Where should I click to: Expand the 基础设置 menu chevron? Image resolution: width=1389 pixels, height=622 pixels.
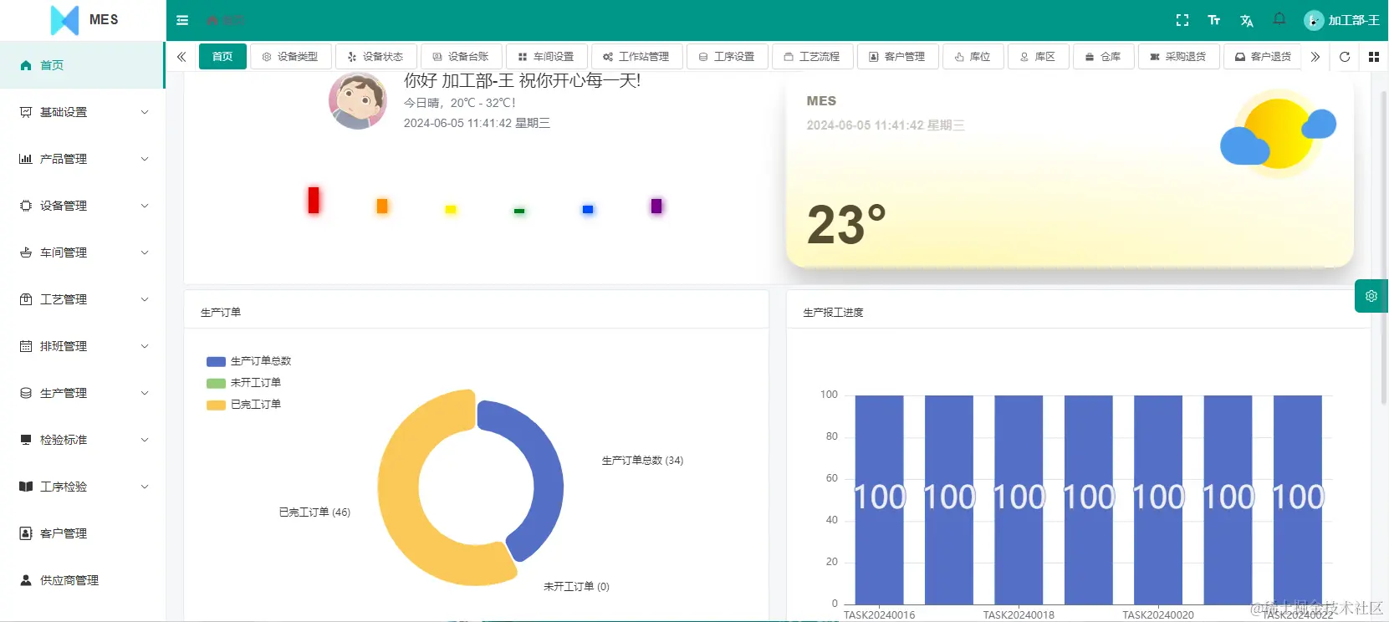click(x=145, y=112)
